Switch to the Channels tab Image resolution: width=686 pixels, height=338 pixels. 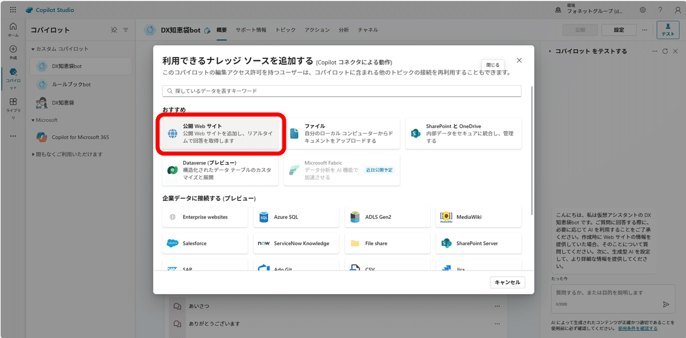click(368, 30)
